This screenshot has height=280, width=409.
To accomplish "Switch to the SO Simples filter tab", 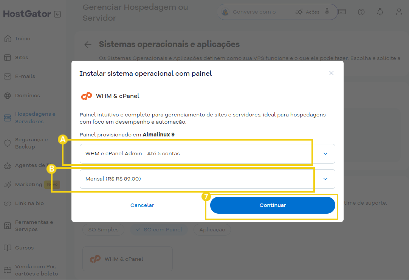I will click(x=103, y=230).
